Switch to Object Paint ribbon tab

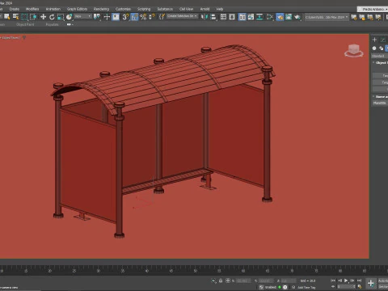point(25,24)
